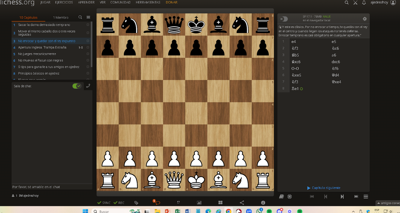Toggle SYNC mode
Image resolution: width=400 pixels, height=213 pixels.
(x=104, y=203)
